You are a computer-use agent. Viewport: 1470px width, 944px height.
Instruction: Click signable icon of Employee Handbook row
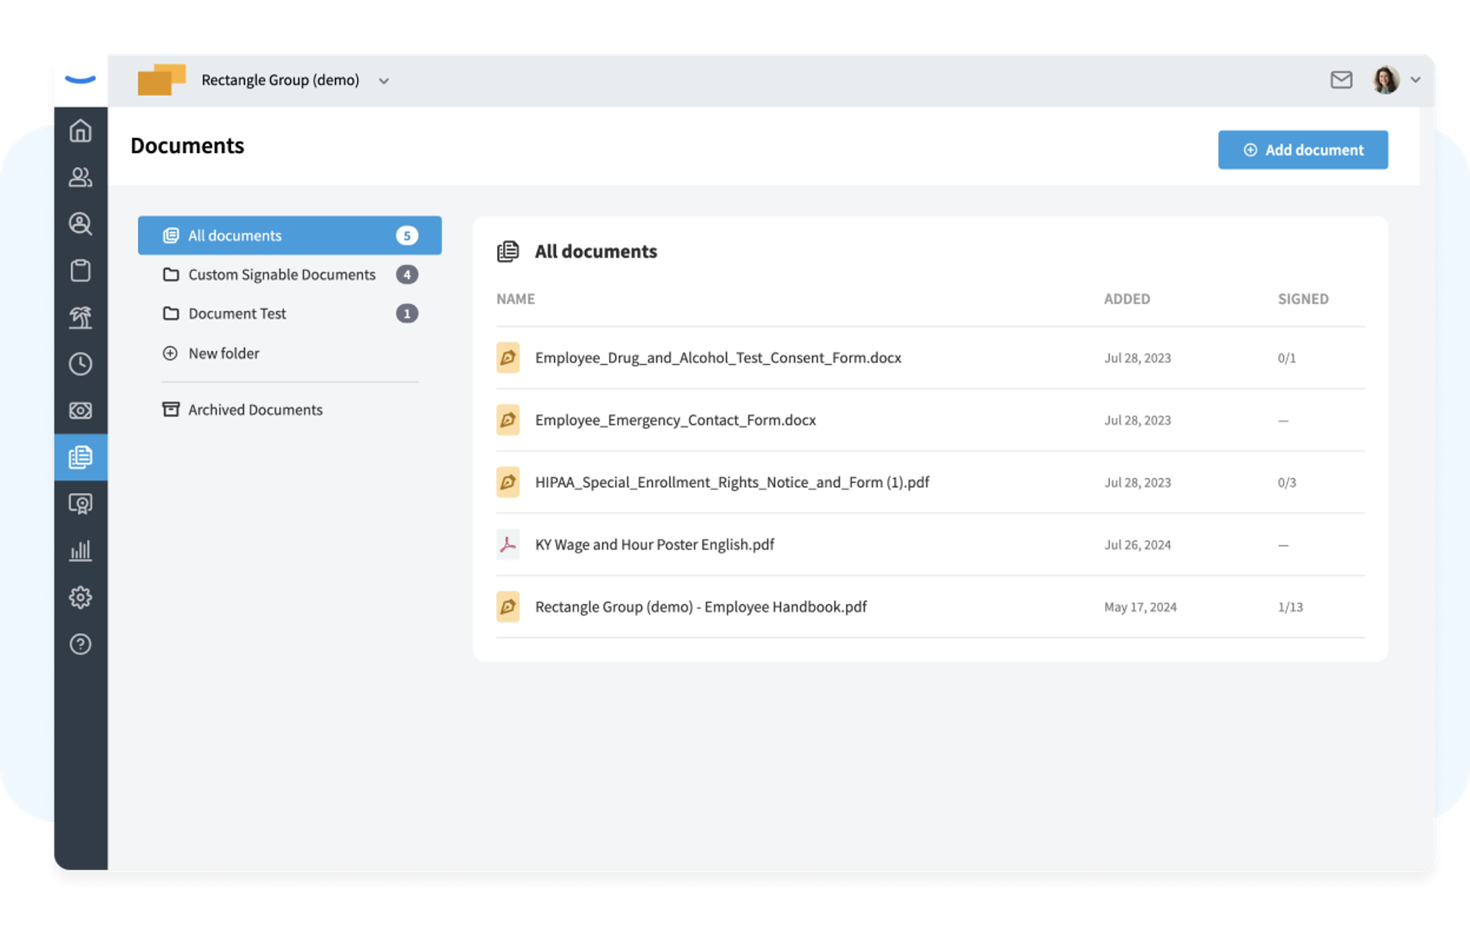[508, 607]
